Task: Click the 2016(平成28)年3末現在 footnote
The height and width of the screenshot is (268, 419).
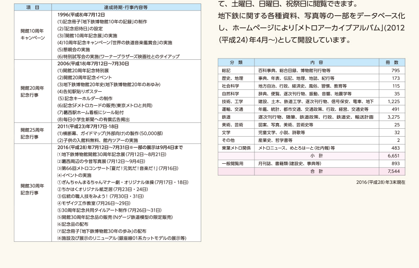Action: (381, 182)
